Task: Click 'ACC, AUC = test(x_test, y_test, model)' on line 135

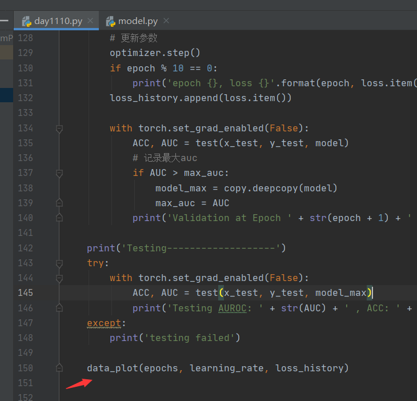Action: tap(240, 143)
